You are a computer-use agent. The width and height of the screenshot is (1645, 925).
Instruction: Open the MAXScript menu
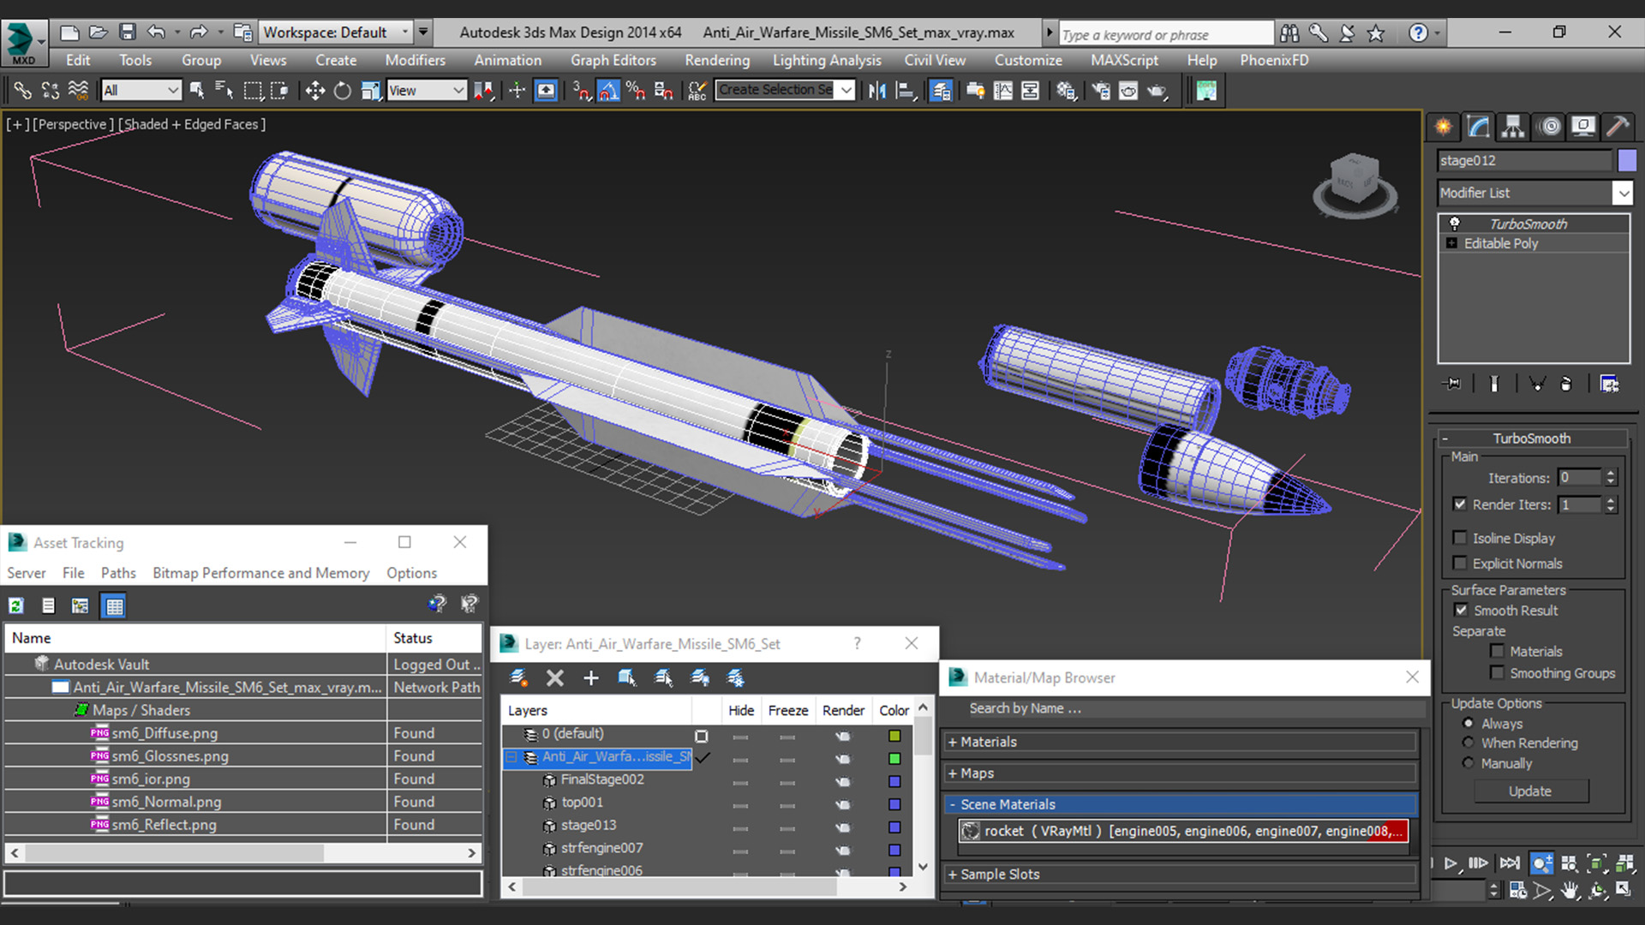pyautogui.click(x=1124, y=60)
